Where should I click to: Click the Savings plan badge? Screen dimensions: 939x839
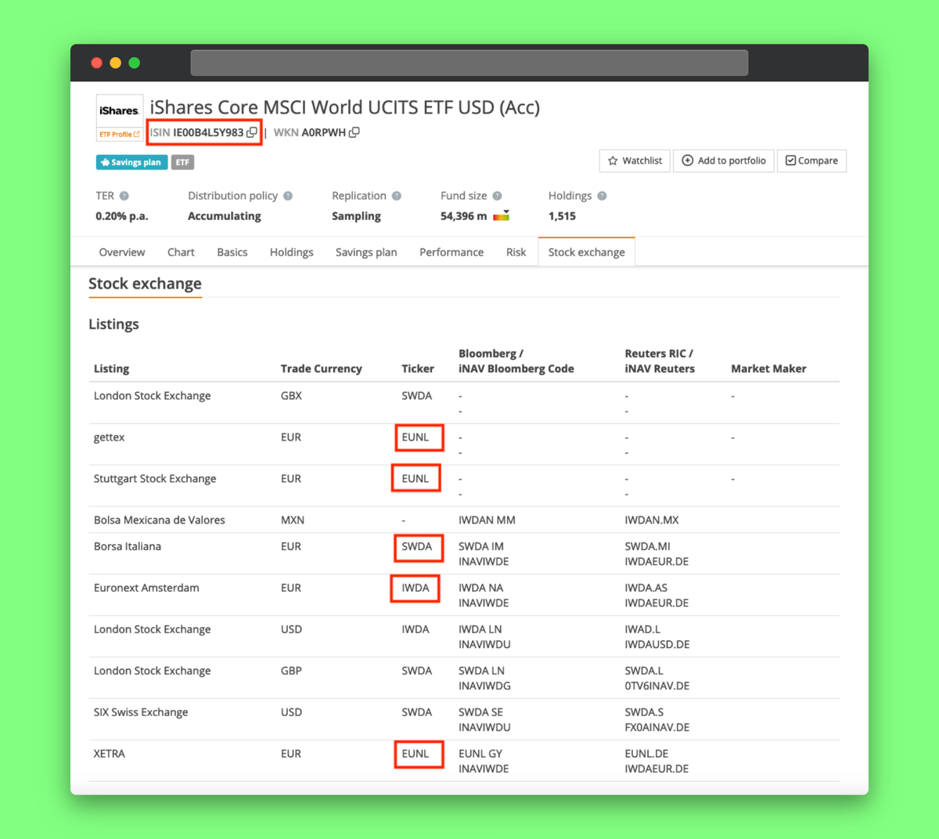131,163
